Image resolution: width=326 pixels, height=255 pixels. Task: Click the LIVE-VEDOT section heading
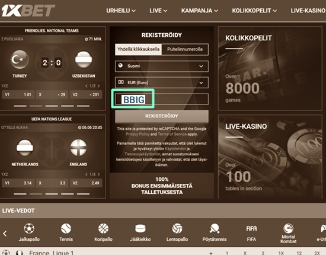pyautogui.click(x=18, y=211)
